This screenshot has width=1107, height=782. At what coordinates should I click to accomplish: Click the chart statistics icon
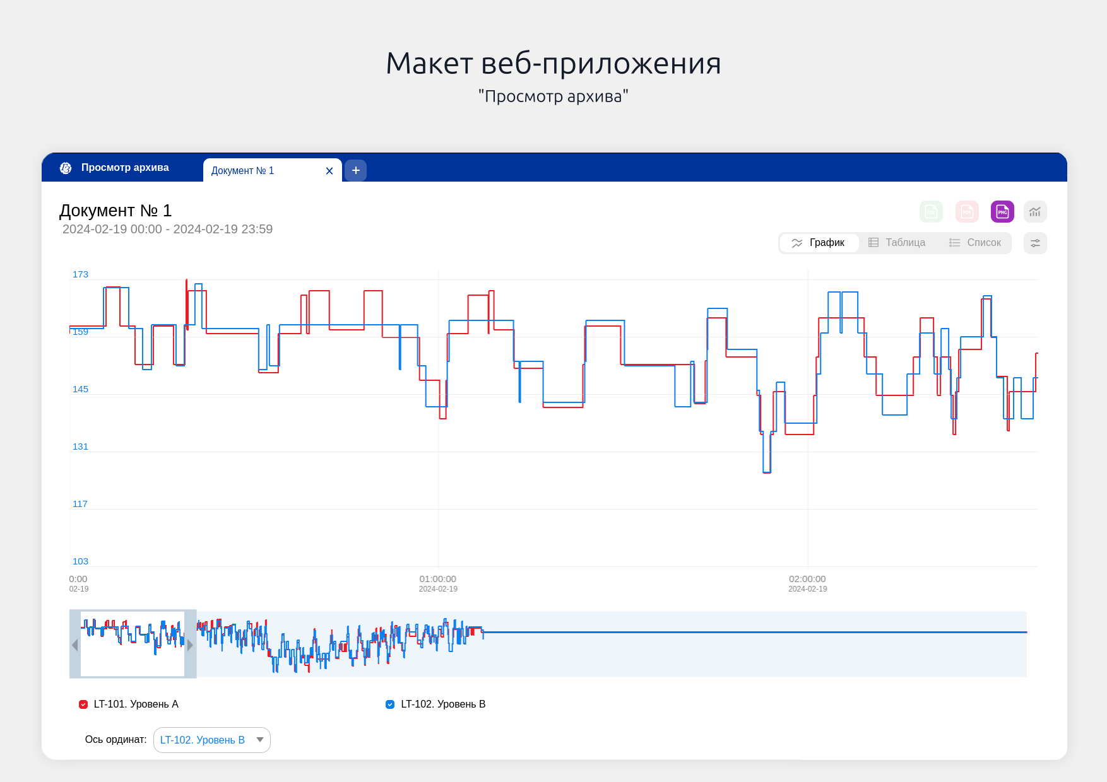(x=1035, y=212)
